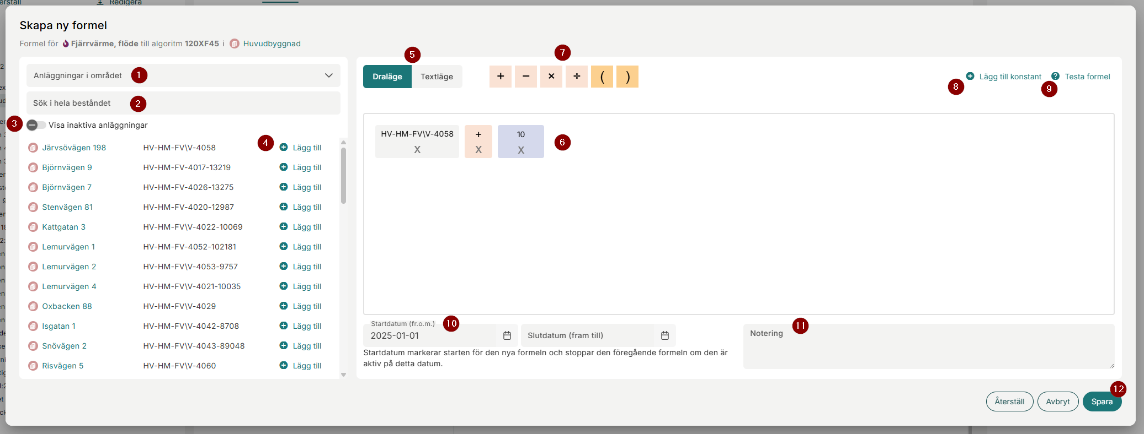Add a closing parenthesis
The image size is (1144, 434).
627,77
